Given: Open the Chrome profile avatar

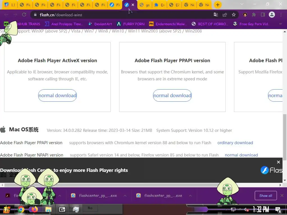Looking at the screenshot, I should point(272,15).
